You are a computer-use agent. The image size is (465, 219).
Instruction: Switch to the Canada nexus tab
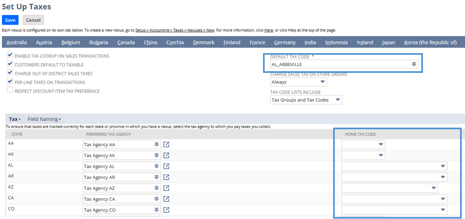[x=126, y=42]
